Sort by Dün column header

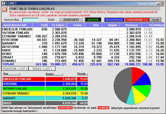(93, 25)
